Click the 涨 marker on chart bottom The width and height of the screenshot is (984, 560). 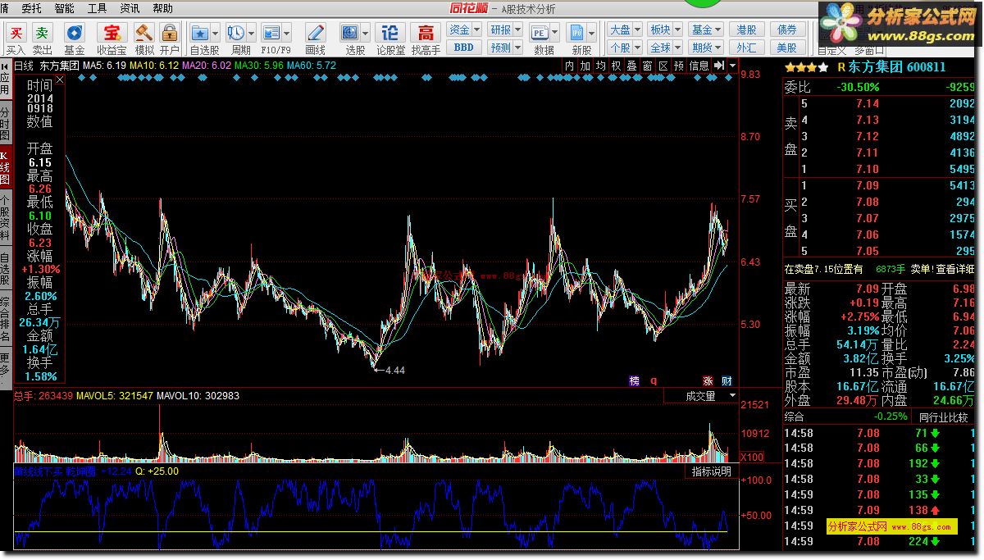click(708, 380)
